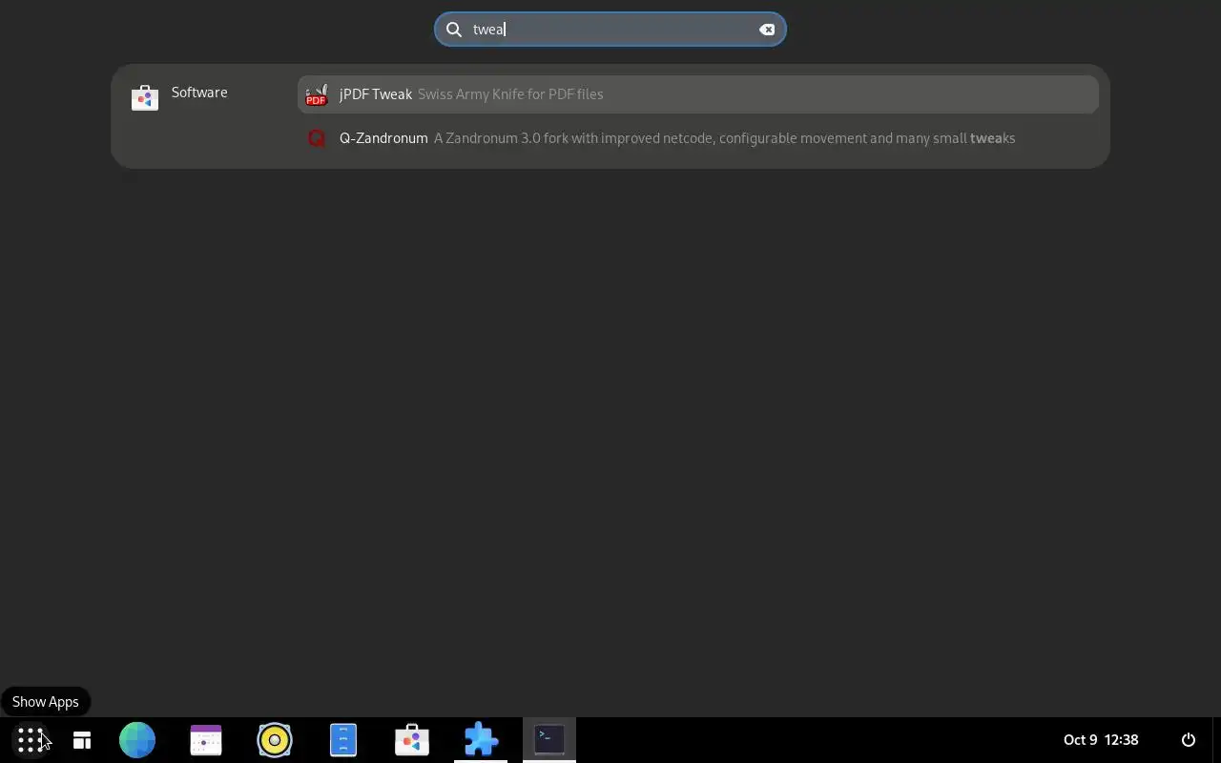Image resolution: width=1221 pixels, height=763 pixels.
Task: Launch the yellow speaker music app
Action: tap(275, 740)
